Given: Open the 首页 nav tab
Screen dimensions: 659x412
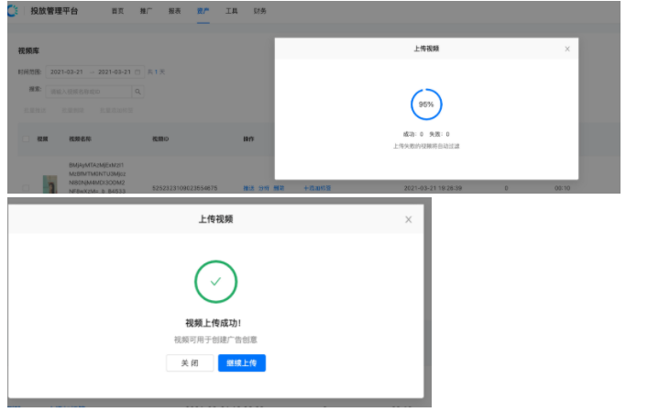Looking at the screenshot, I should (117, 11).
